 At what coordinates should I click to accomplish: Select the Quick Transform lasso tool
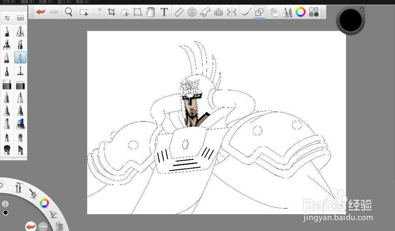coord(125,12)
